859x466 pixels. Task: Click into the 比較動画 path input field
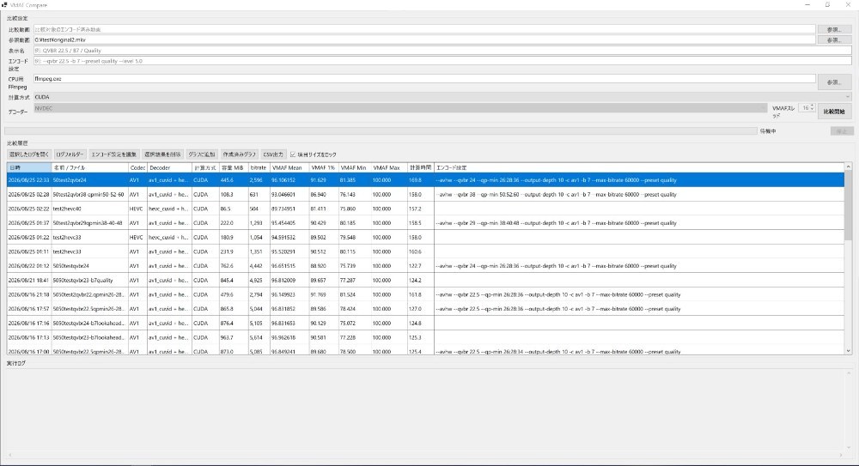coord(424,29)
